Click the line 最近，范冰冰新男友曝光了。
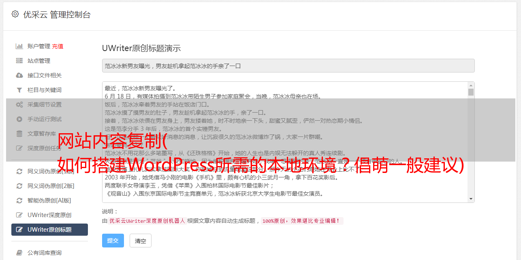 (x=141, y=88)
